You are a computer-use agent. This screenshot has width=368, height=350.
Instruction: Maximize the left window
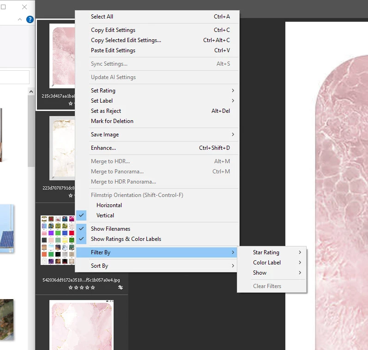coord(3,7)
